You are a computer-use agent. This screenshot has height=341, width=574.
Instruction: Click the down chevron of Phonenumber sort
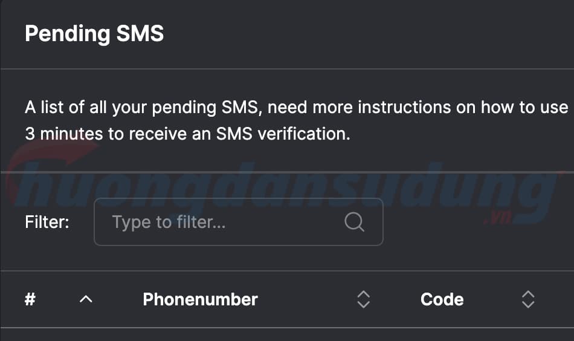363,304
